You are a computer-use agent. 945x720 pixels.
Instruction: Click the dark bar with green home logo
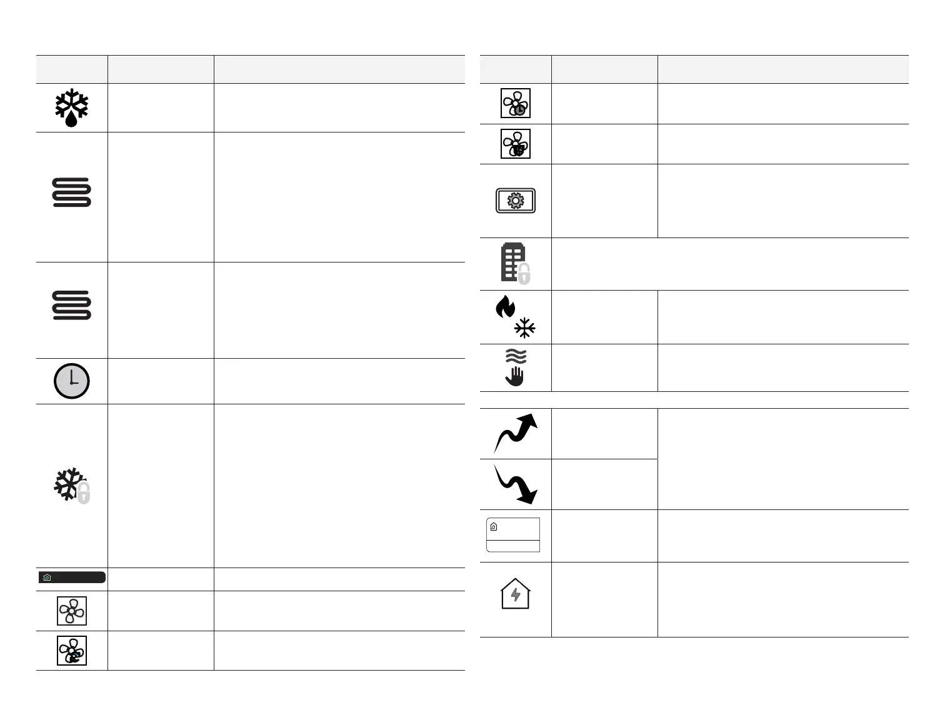[x=72, y=577]
